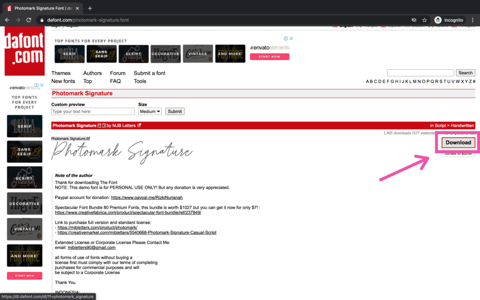The width and height of the screenshot is (480, 300).
Task: Click the START NOW banner button
Action: tap(270, 57)
